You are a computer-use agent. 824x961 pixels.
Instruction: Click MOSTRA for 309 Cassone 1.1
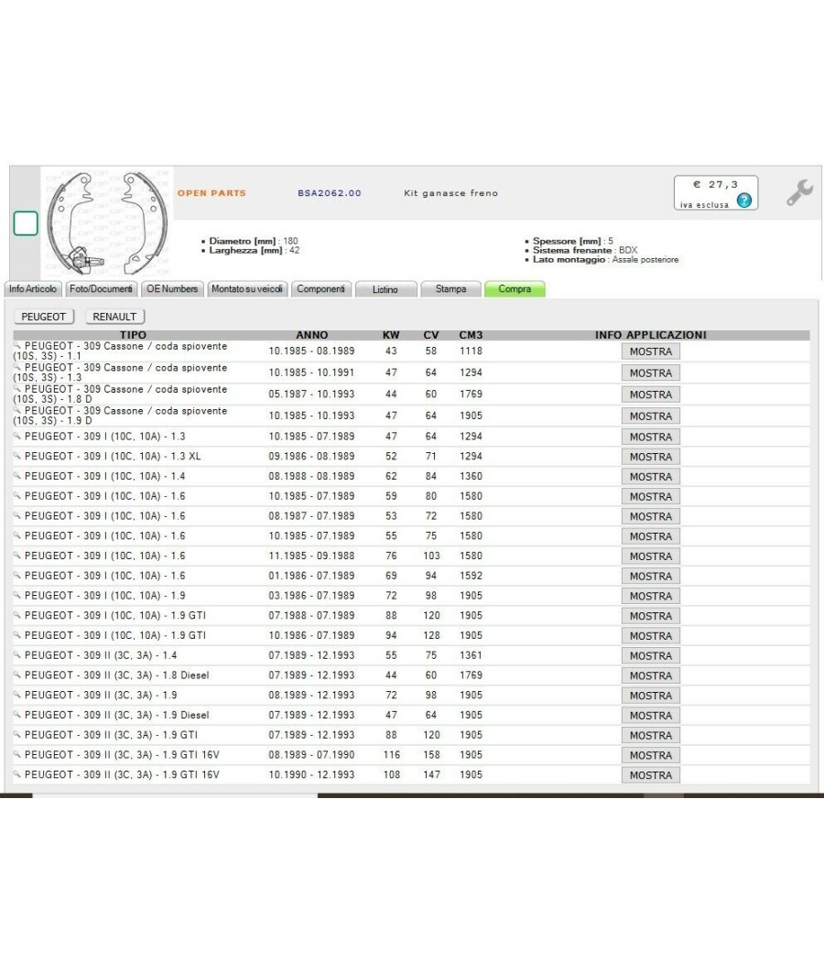pos(650,351)
